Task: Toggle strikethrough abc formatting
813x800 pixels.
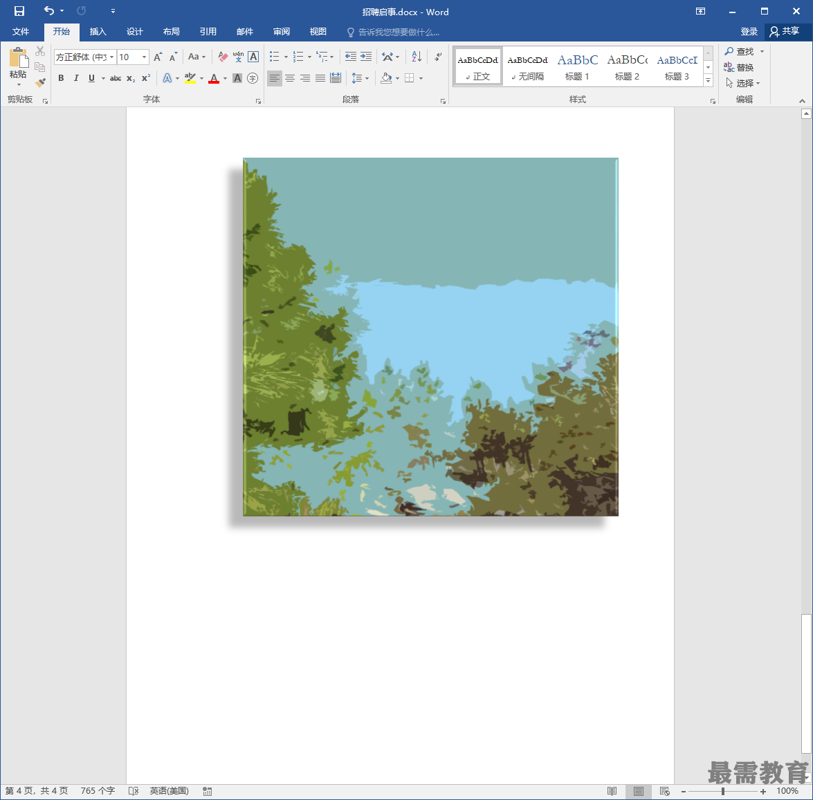Action: point(116,78)
